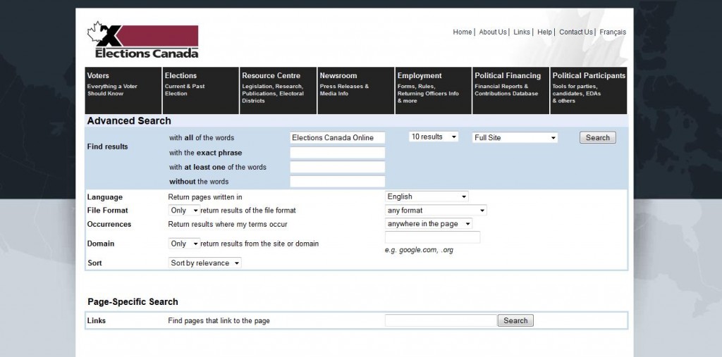Screen dimensions: 722x357
Task: Open the Elections navigation tab
Action: tap(201, 91)
